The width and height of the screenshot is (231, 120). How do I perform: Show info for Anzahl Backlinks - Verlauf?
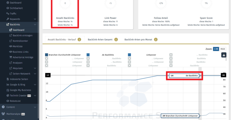tap(79, 39)
